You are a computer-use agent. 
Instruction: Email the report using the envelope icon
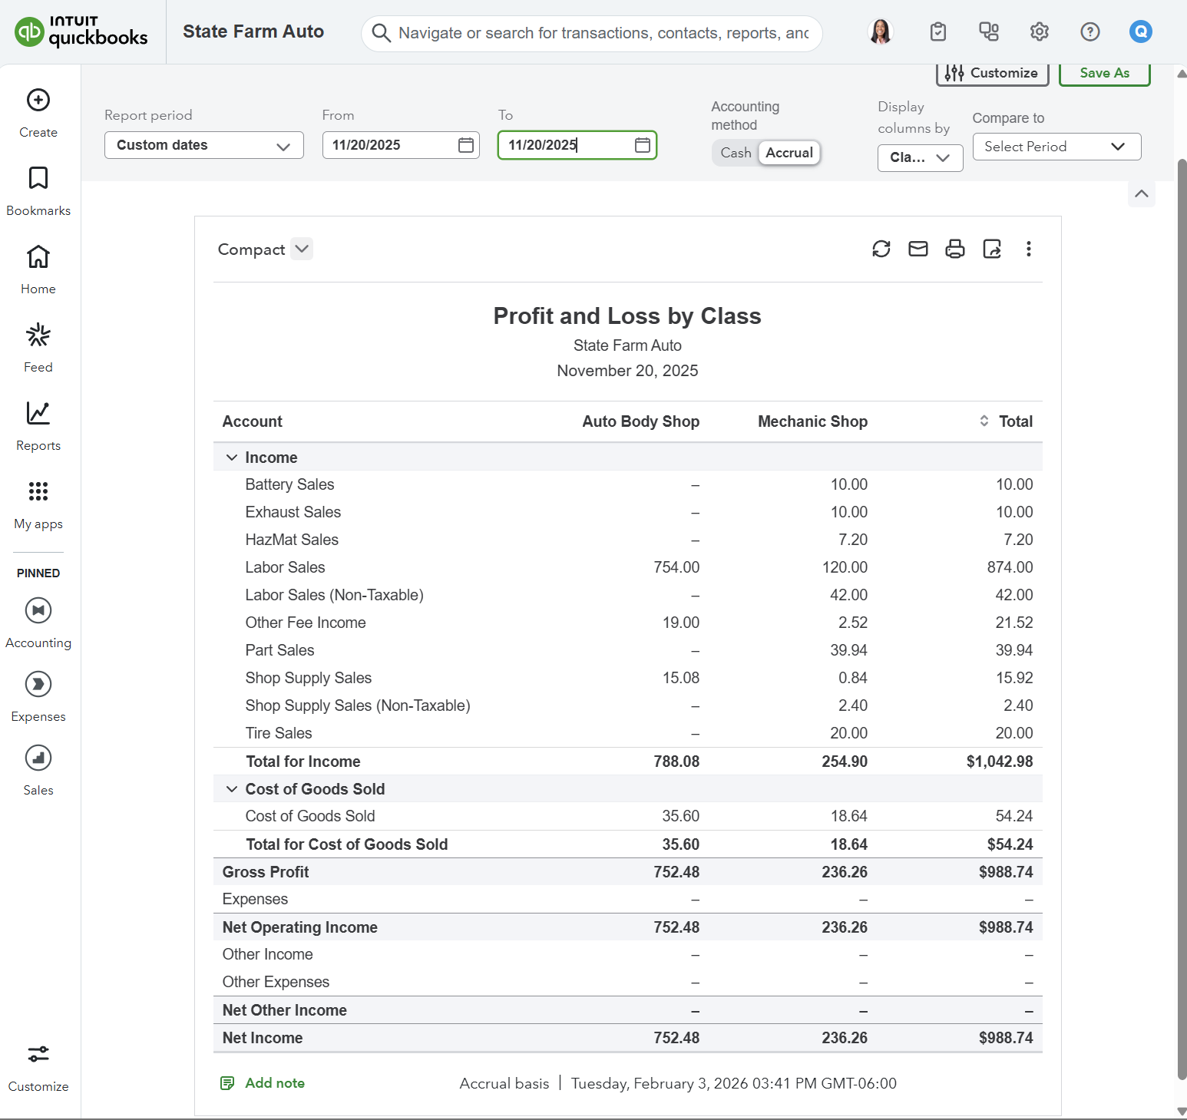pyautogui.click(x=918, y=249)
